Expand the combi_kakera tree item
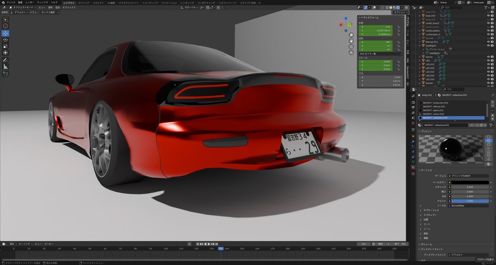496x265 pixels. 420,31
